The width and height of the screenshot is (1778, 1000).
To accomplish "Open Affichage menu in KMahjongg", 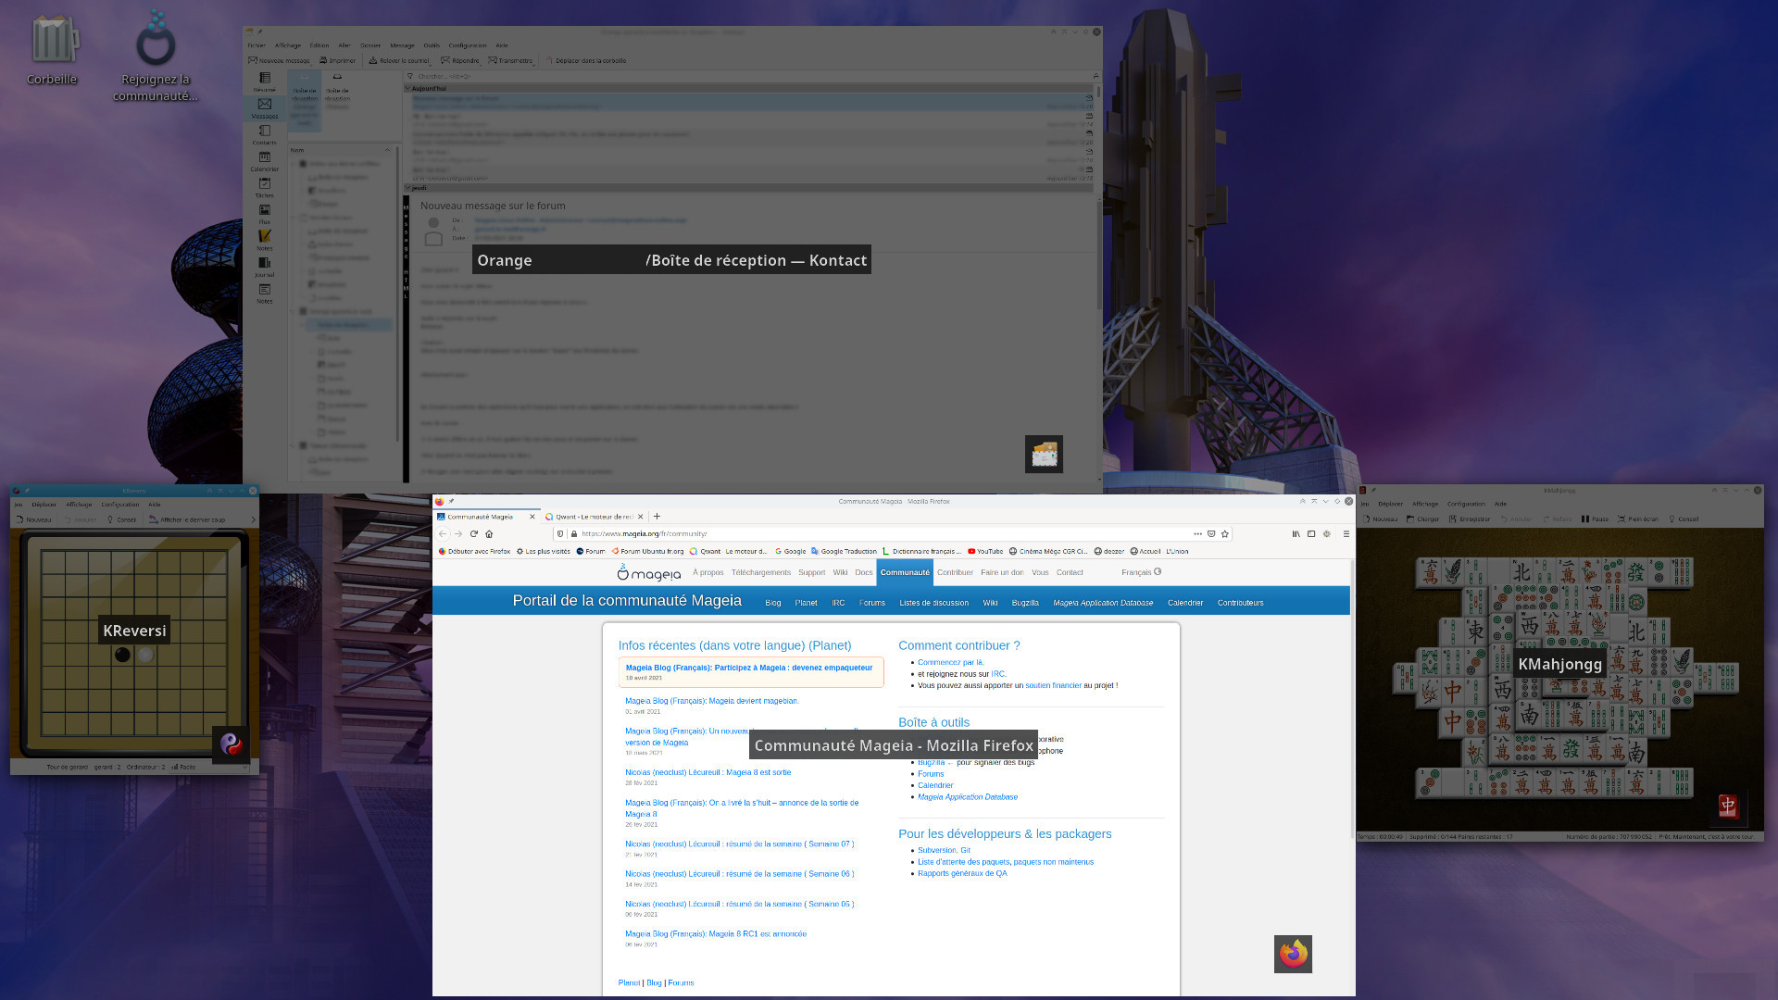I will (x=1425, y=505).
